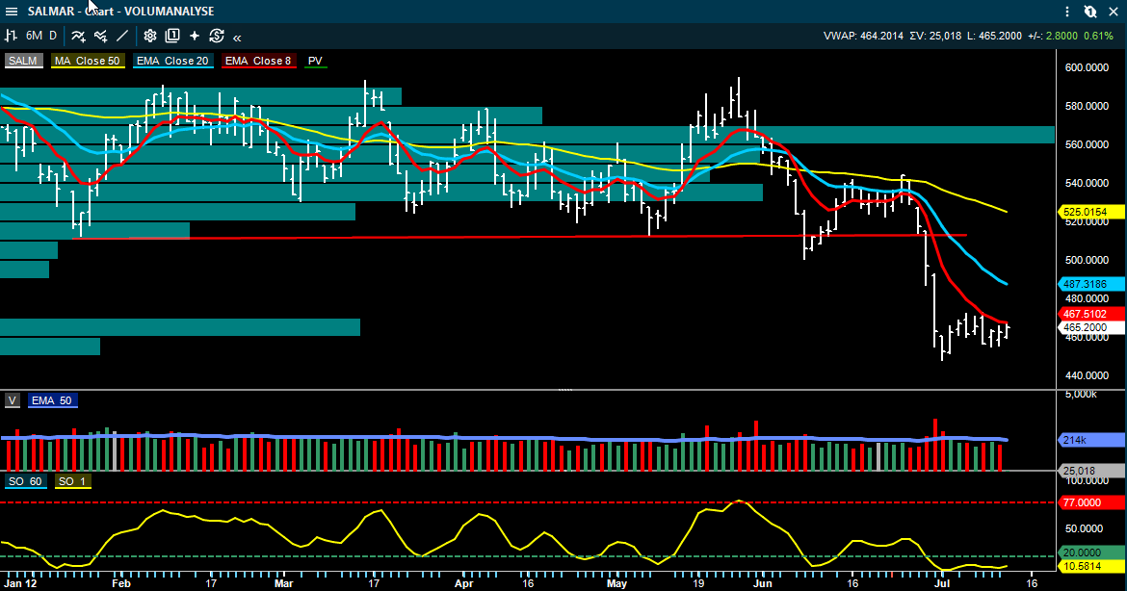Viewport: 1127px width, 591px height.
Task: Click the red 77.0000 overbought level label
Action: tap(1091, 502)
